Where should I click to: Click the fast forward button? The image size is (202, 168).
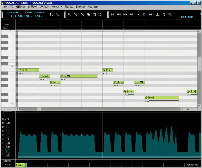click(x=125, y=14)
